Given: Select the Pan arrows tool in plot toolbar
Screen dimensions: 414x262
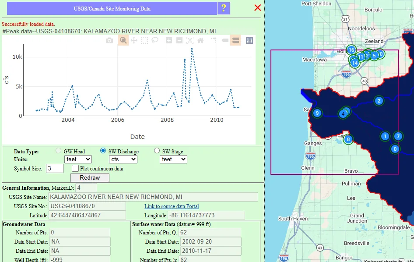Looking at the screenshot, I should pos(134,40).
